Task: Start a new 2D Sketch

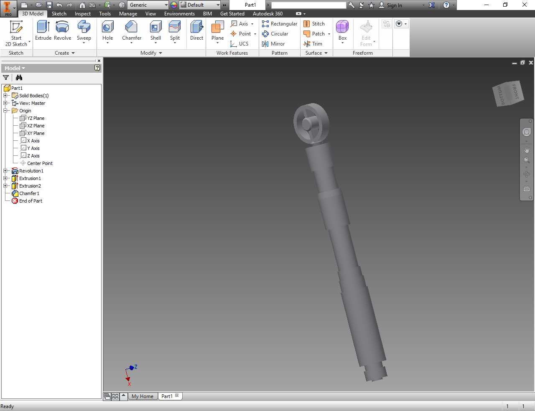Action: (16, 33)
